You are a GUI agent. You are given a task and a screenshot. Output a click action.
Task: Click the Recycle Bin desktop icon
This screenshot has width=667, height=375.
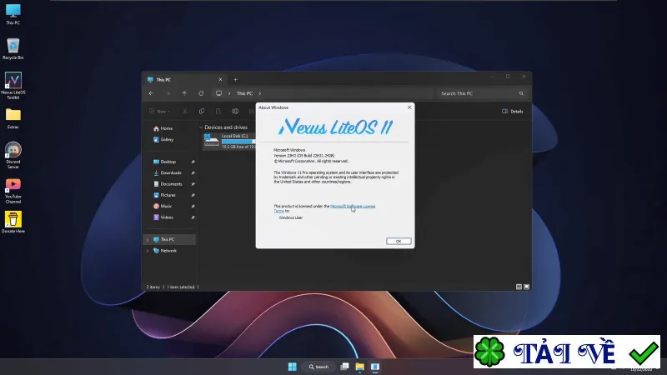pos(13,48)
